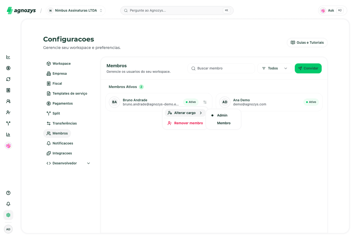
Task: Focus the Buscar membro search field
Action: (221, 68)
